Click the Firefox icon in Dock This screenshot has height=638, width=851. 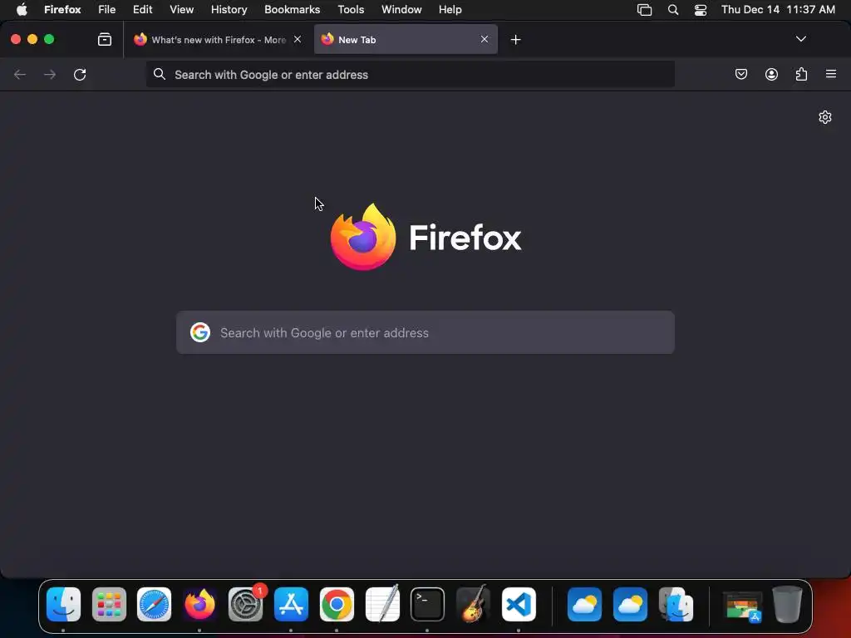tap(199, 604)
